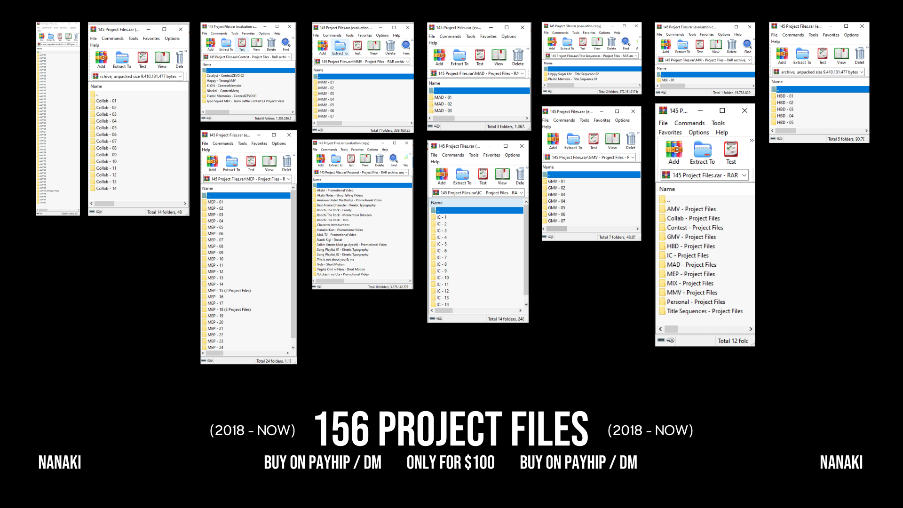Click Add icon in the HBD - 01 window
903x508 pixels.
point(782,54)
